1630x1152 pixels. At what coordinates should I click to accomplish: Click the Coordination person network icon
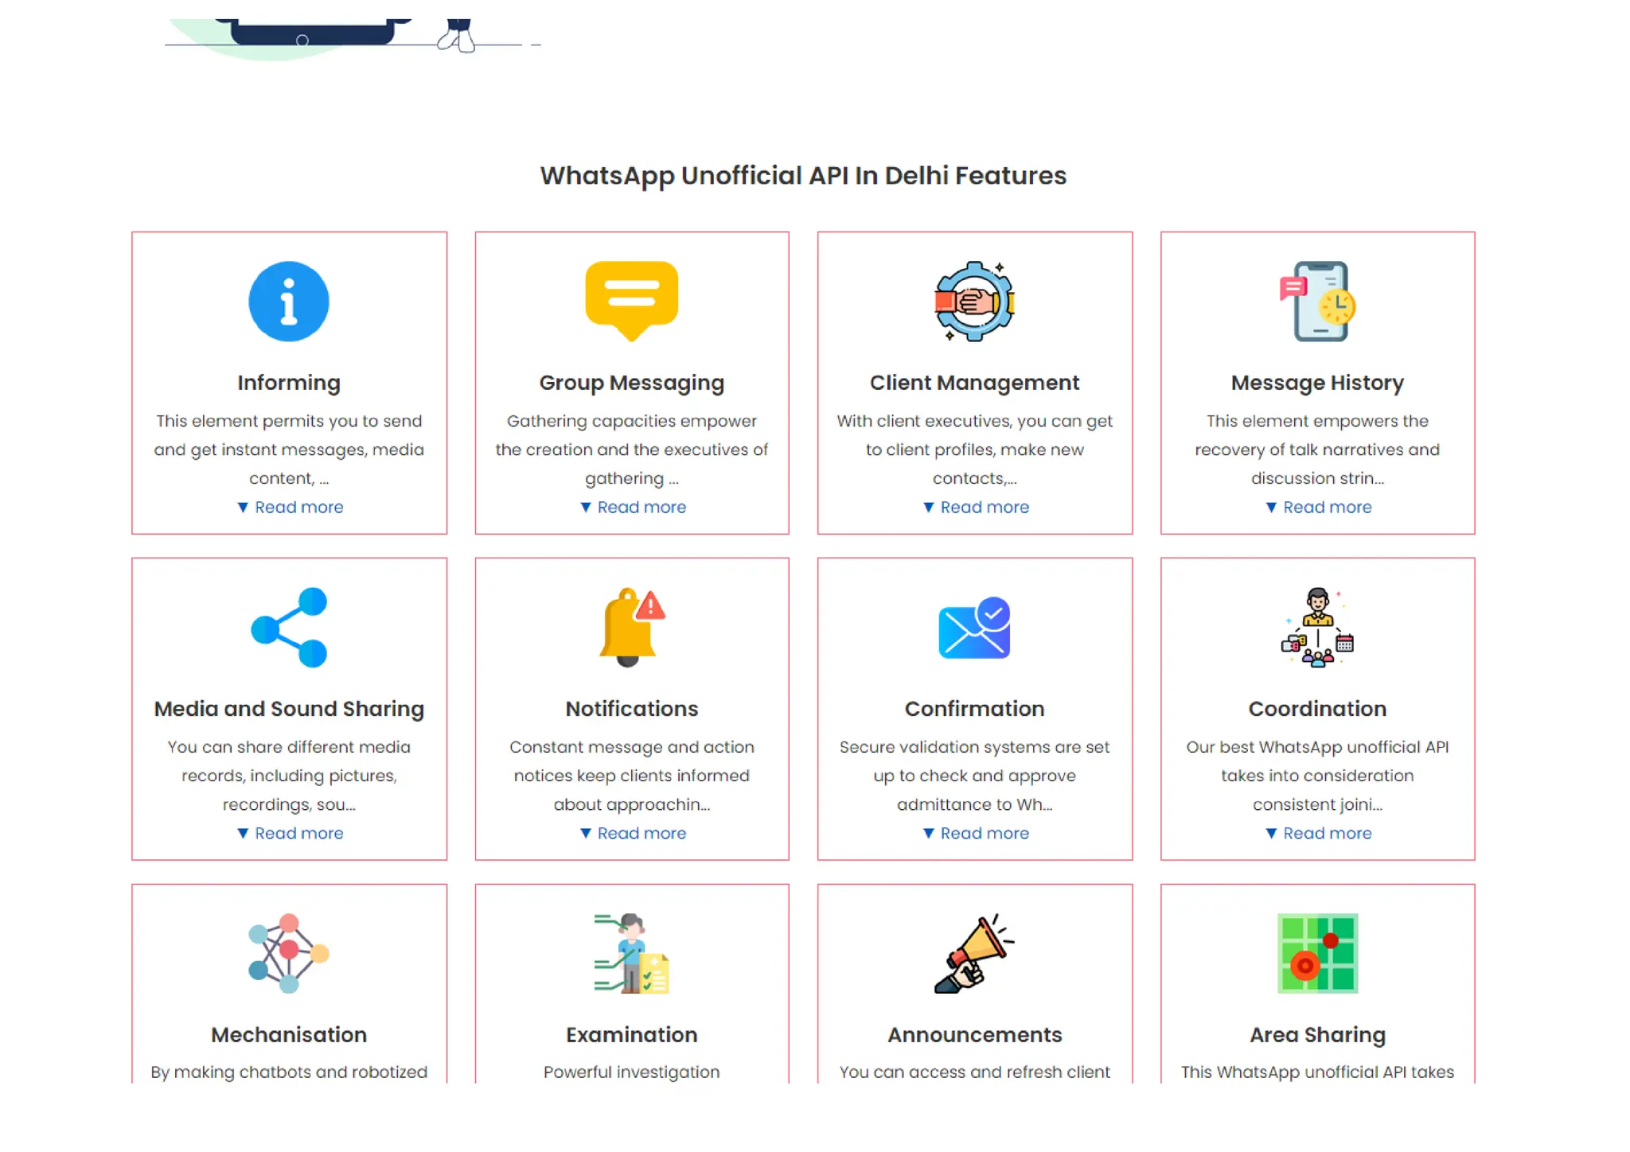point(1317,628)
